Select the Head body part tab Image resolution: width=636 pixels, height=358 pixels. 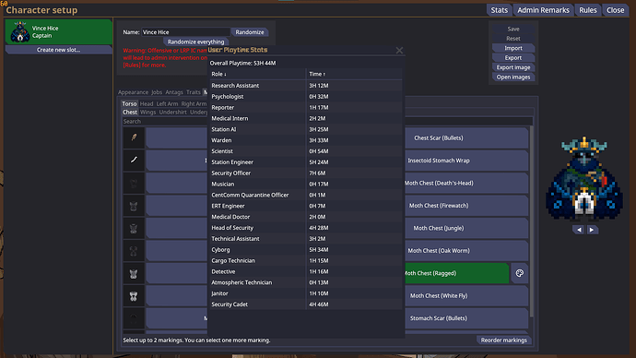click(x=147, y=104)
